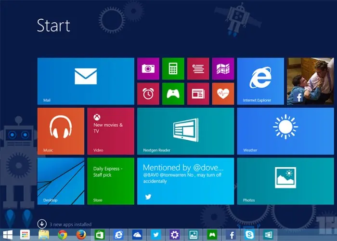
Task: Open the Nextgen Reader icon in the taskbar
Action: 269,235
